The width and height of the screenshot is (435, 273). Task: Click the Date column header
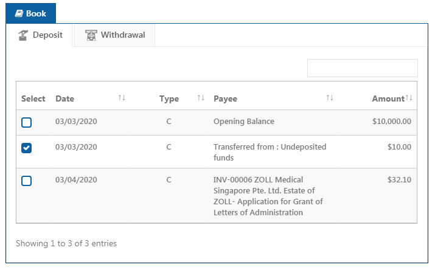pyautogui.click(x=64, y=98)
